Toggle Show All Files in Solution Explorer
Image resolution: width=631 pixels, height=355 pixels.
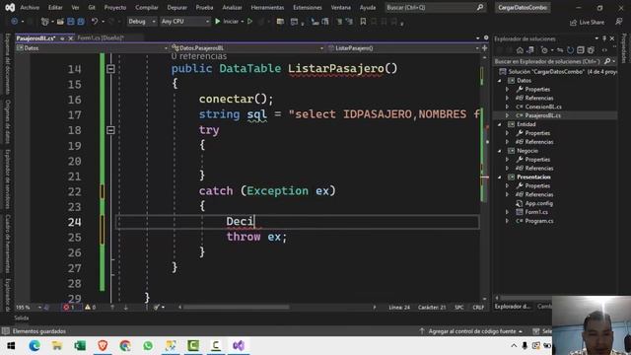pyautogui.click(x=591, y=50)
